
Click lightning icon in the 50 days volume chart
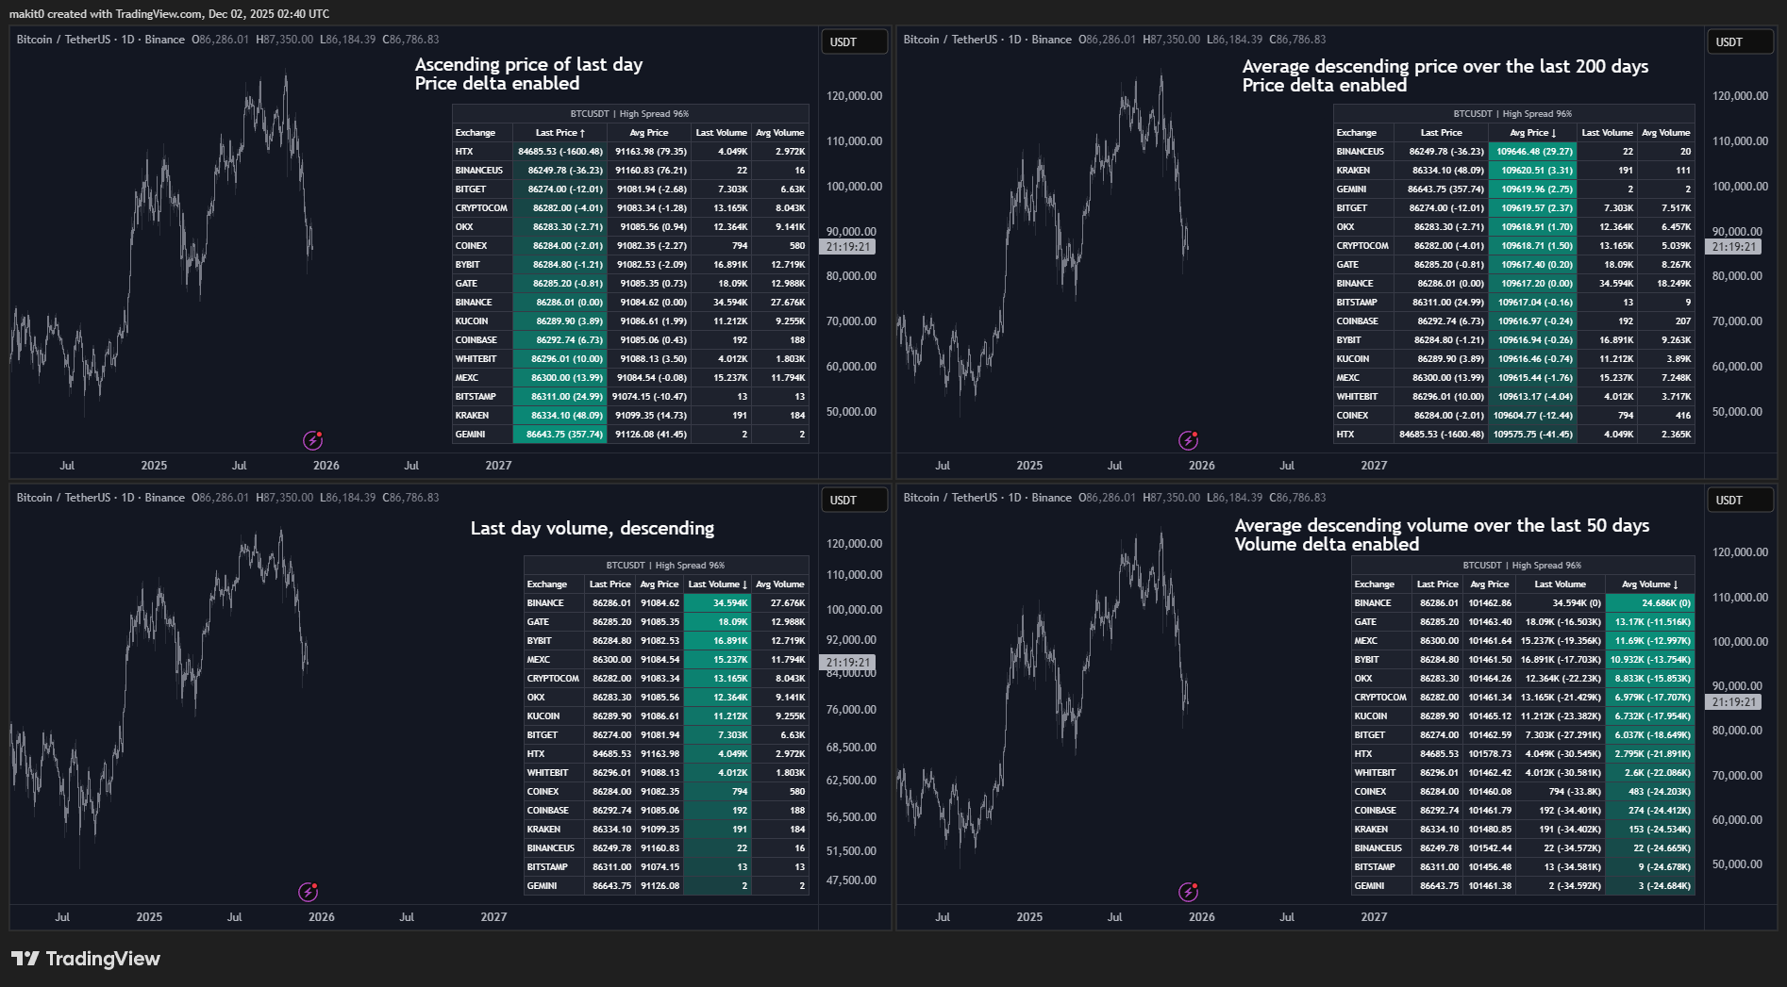click(1189, 891)
